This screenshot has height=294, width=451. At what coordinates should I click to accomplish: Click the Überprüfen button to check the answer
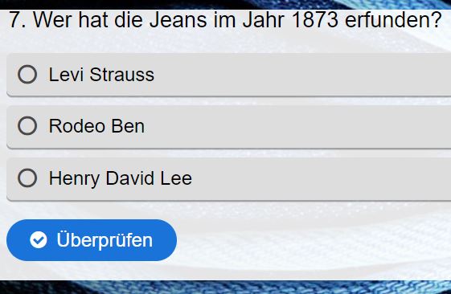(x=92, y=240)
